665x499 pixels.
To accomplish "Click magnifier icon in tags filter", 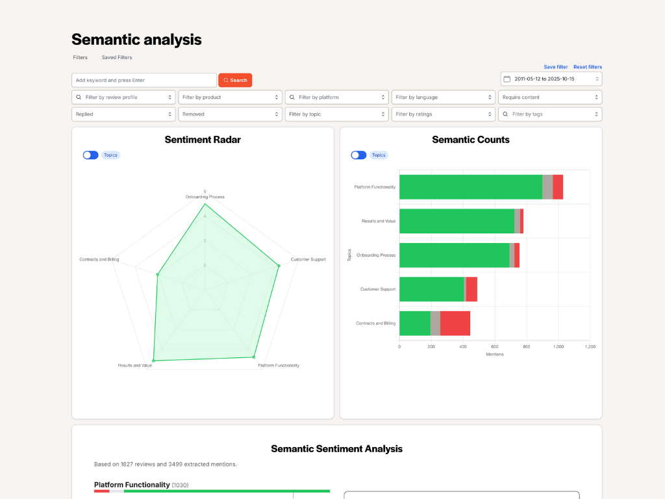I will pos(505,114).
